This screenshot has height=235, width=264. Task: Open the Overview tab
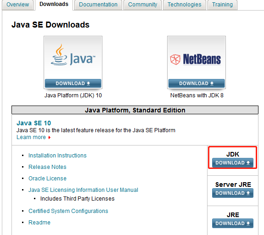click(x=18, y=5)
